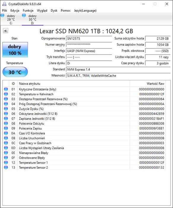Click raw value 000000006F3881

152,129
